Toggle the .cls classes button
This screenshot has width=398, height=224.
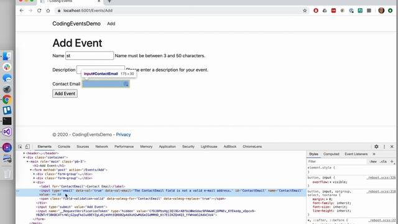[384, 162]
